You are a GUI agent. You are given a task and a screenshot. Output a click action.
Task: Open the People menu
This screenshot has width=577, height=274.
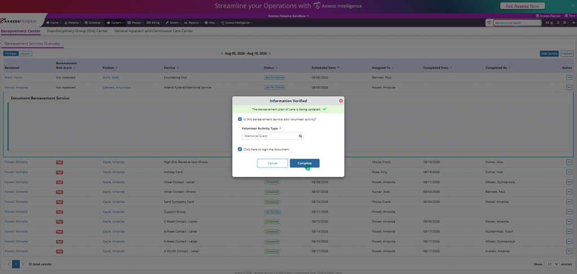[x=135, y=23]
